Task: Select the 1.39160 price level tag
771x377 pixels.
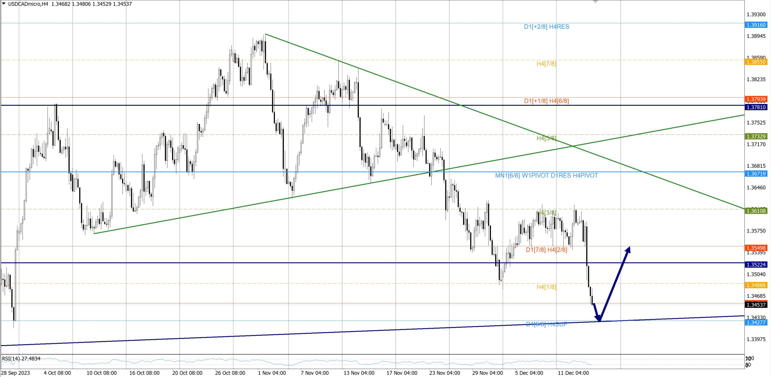Action: click(756, 25)
